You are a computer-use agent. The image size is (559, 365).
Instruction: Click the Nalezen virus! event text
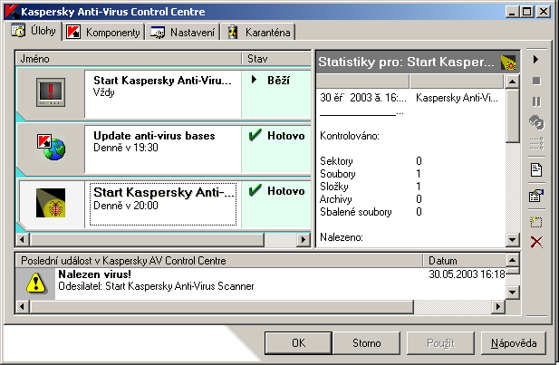click(95, 274)
